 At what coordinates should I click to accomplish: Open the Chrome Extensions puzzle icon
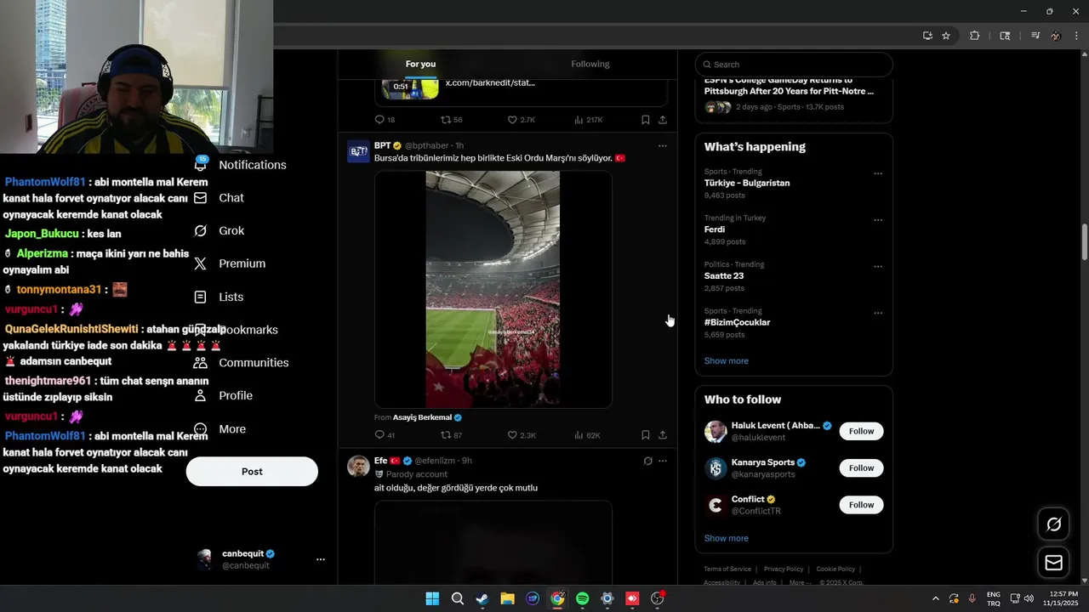pos(975,36)
